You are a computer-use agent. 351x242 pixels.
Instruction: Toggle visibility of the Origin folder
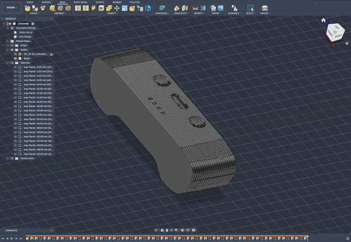(12, 46)
